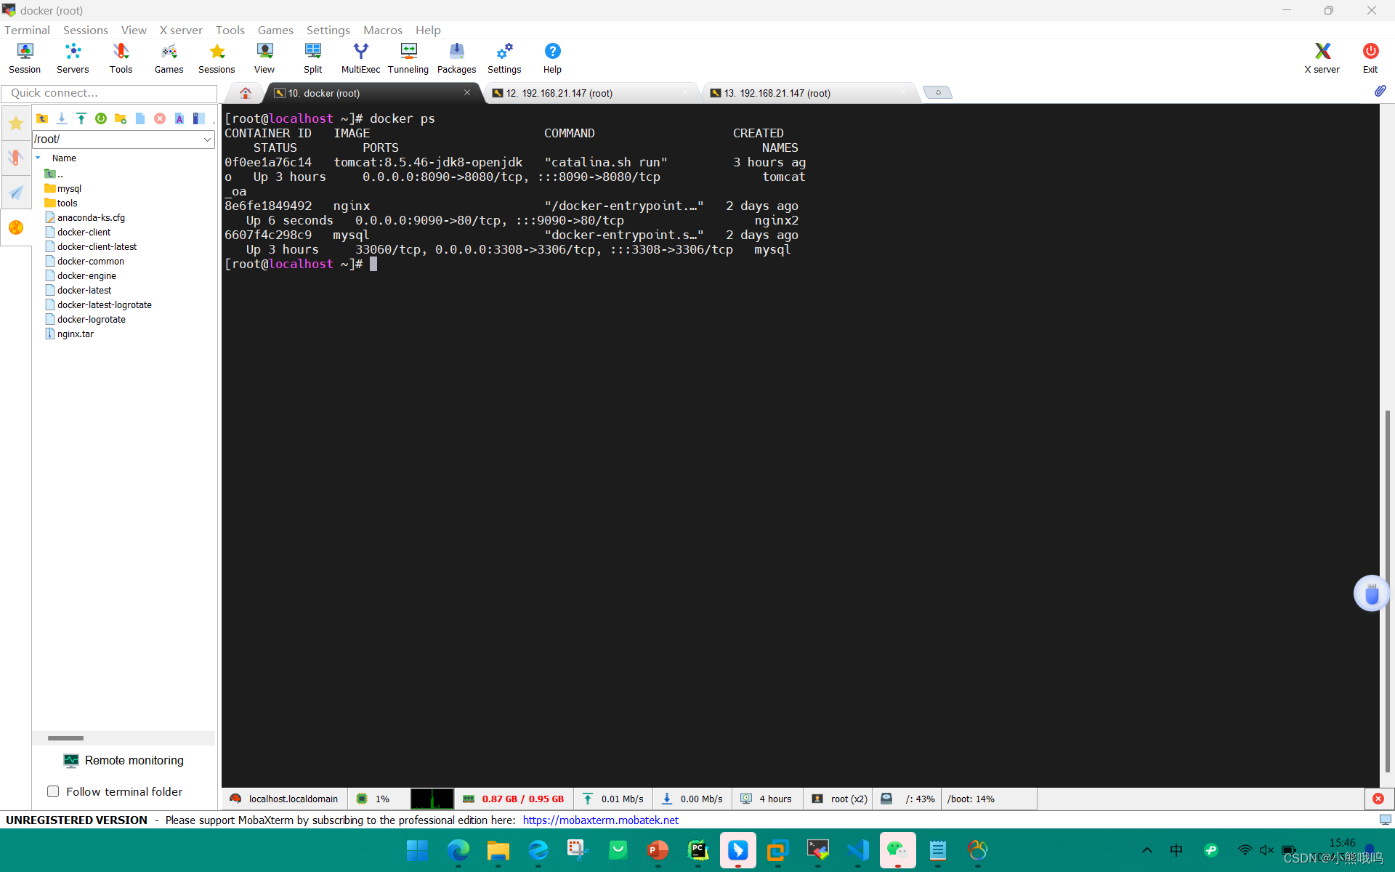1395x872 pixels.
Task: Open a new MobaXterm Session
Action: [24, 57]
